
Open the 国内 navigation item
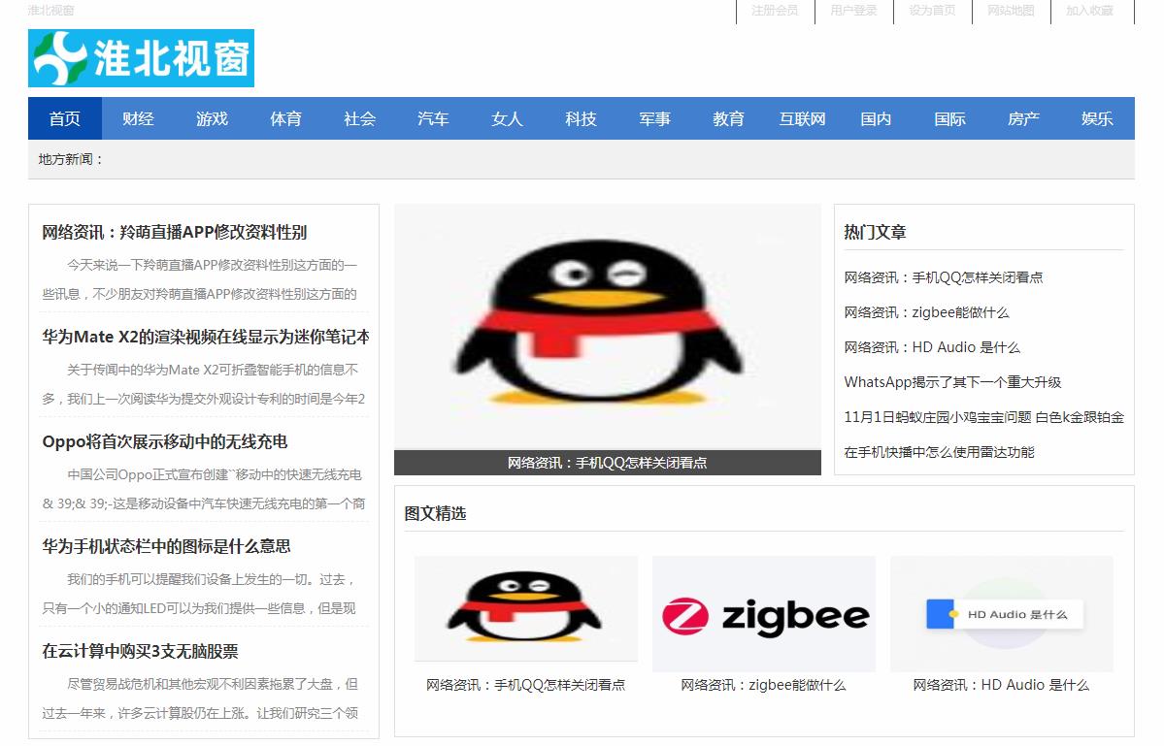point(876,118)
